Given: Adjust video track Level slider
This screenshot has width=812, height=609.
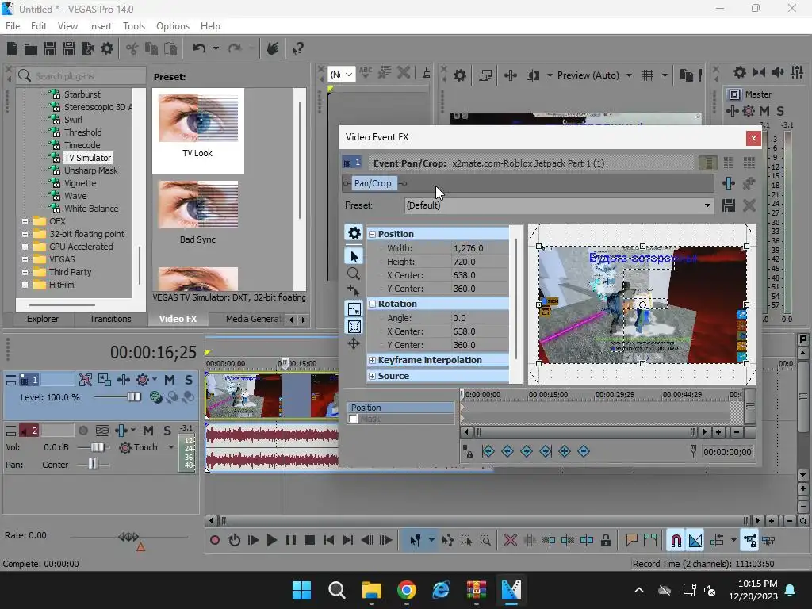Looking at the screenshot, I should coord(133,397).
